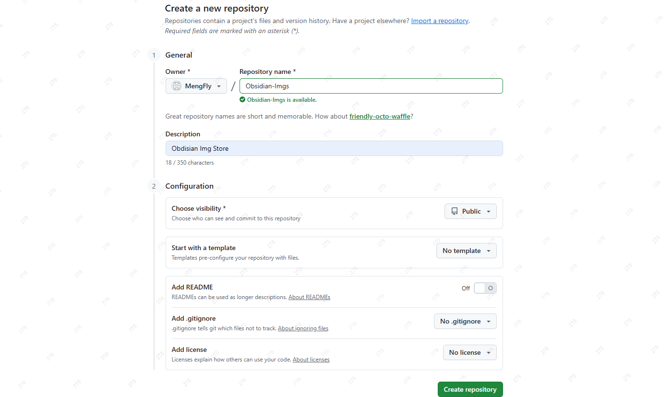This screenshot has height=397, width=672.
Task: Click into the Description text field
Action: 334,148
